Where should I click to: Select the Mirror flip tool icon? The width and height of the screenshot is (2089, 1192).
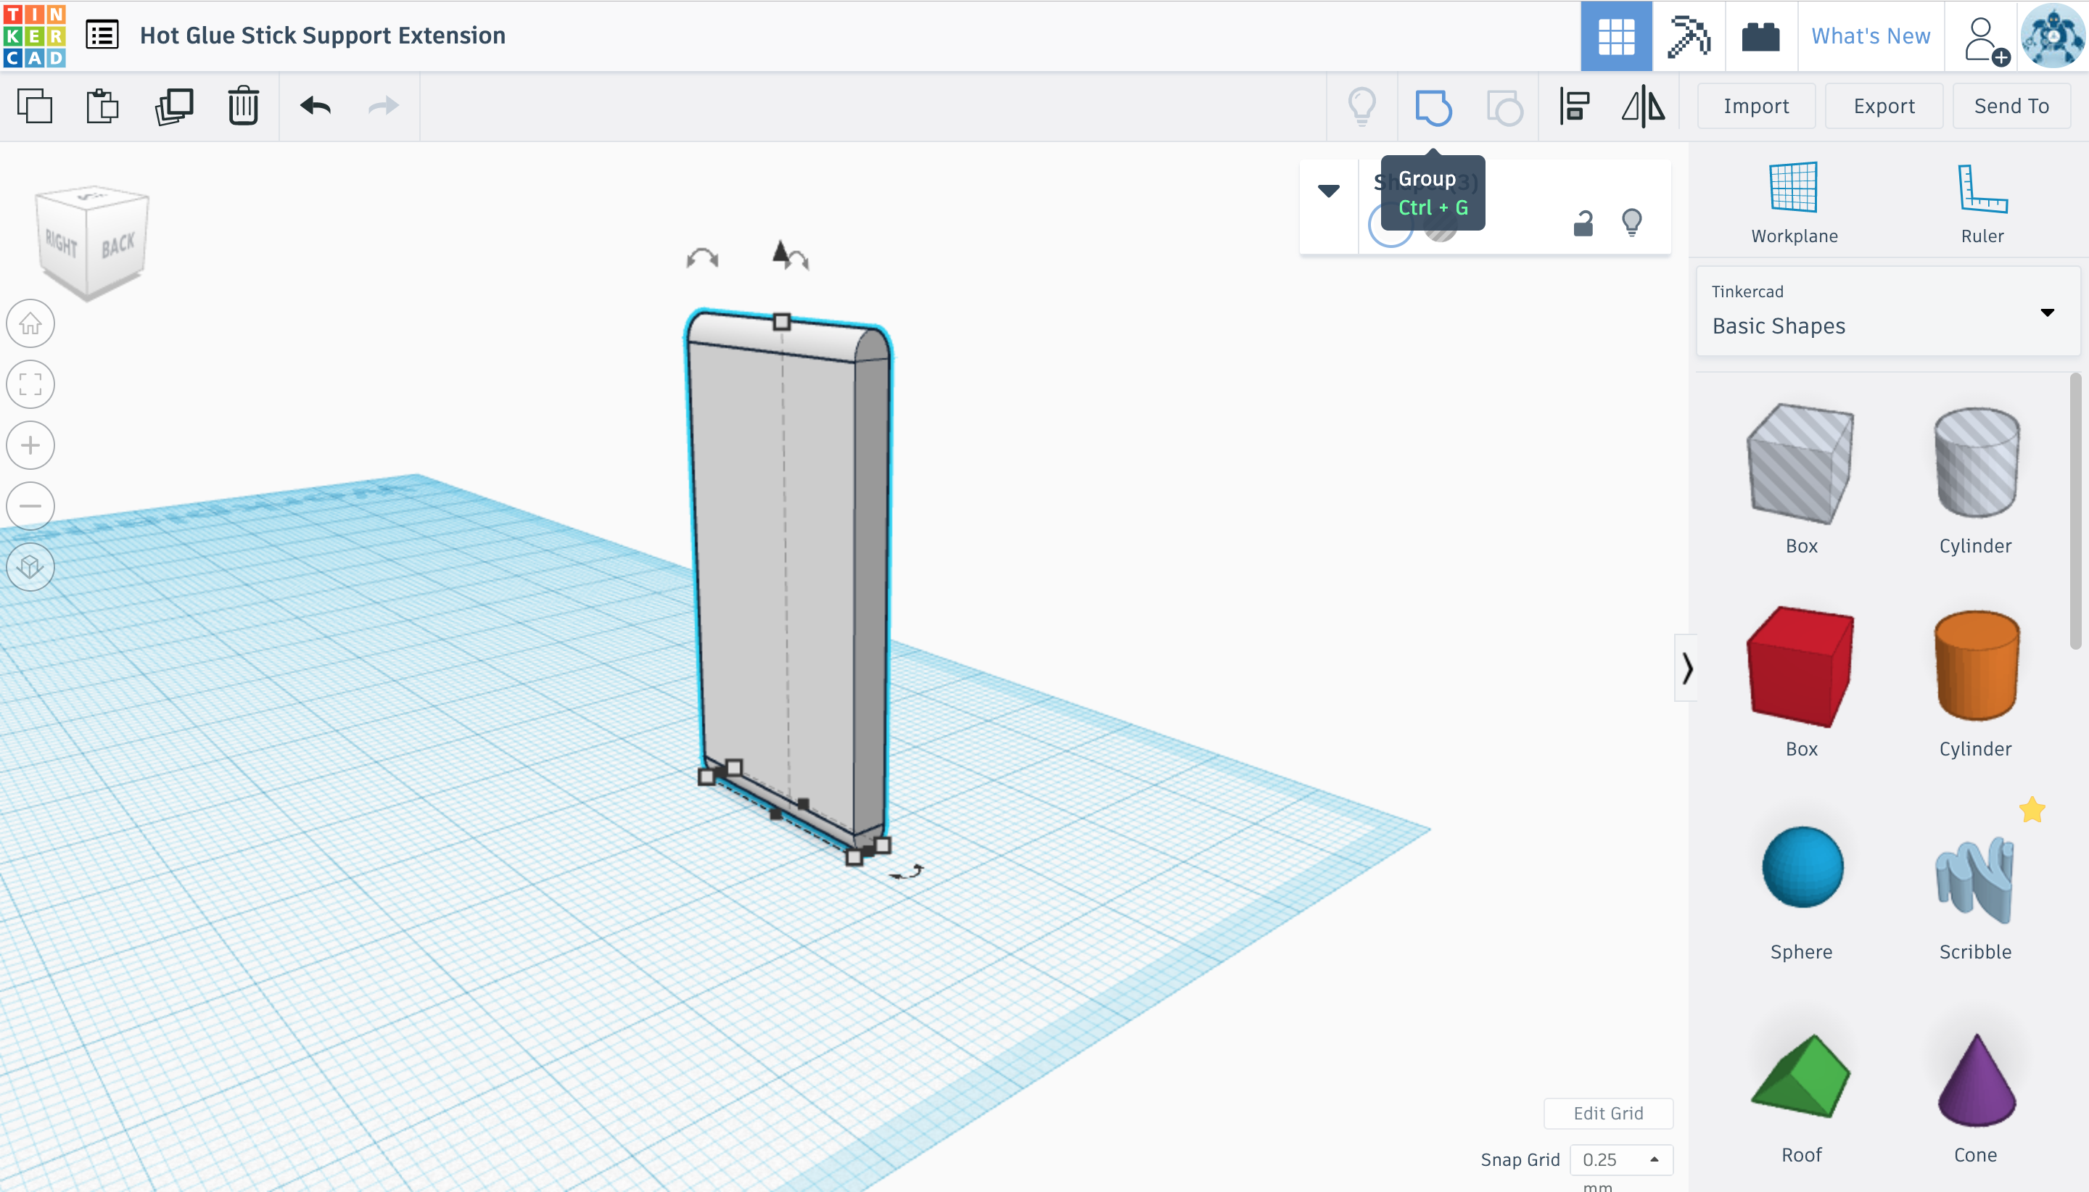tap(1643, 107)
